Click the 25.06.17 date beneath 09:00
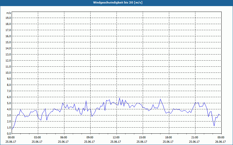The width and height of the screenshot is (233, 145). [89, 142]
